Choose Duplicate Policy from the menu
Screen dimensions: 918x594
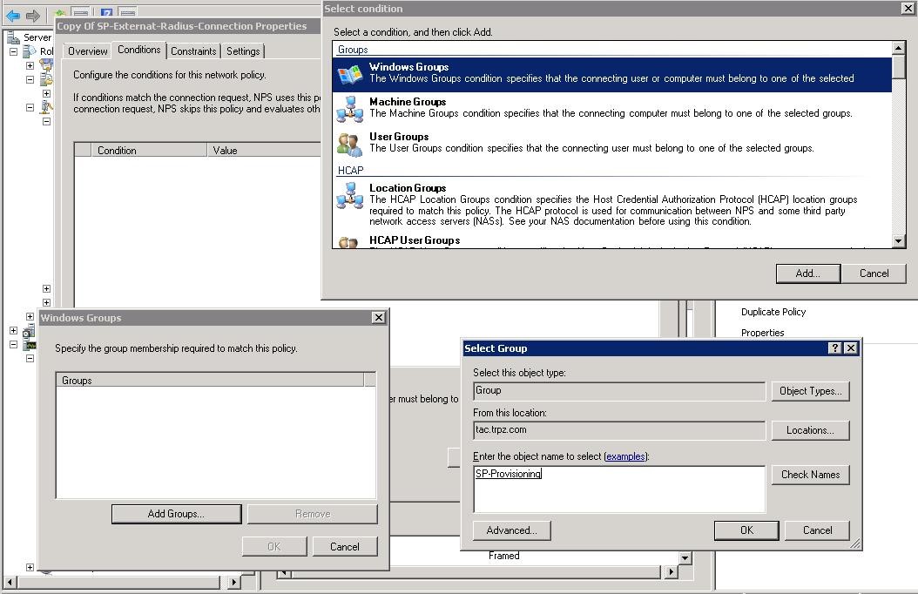tap(773, 311)
